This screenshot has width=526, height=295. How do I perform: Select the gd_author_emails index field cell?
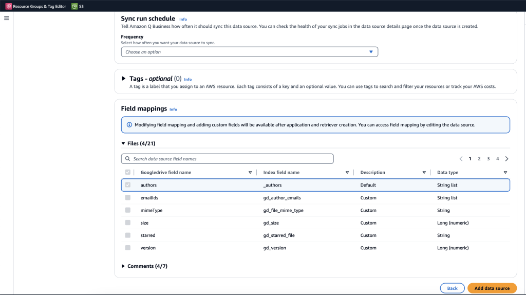(x=282, y=198)
